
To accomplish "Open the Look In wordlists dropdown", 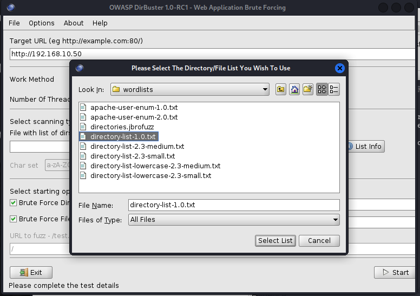I will coord(190,89).
